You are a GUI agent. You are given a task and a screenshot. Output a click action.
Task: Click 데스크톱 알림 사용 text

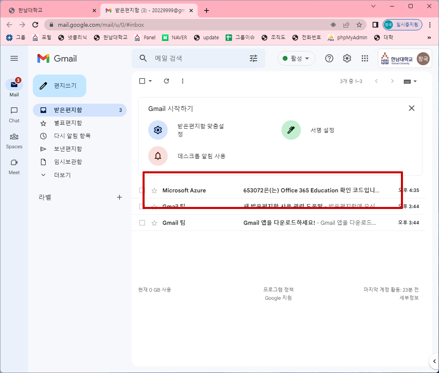point(201,156)
